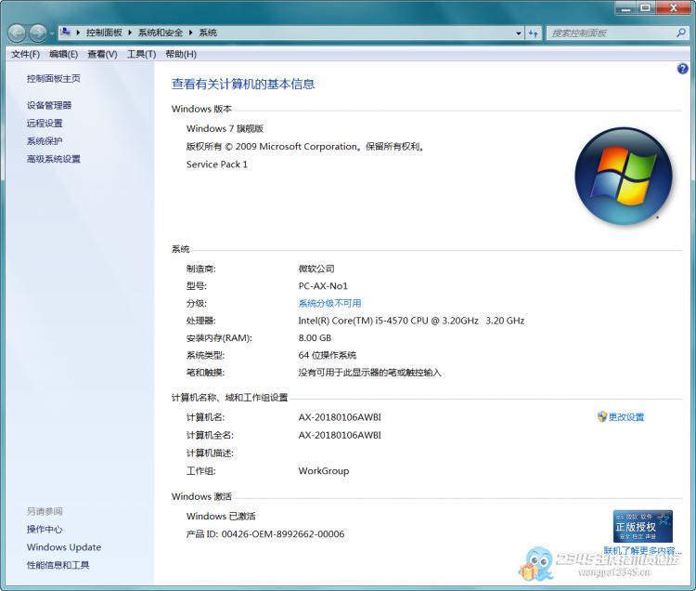This screenshot has height=591, width=696.
Task: Go to 控制面板主页 link
Action: pos(53,79)
